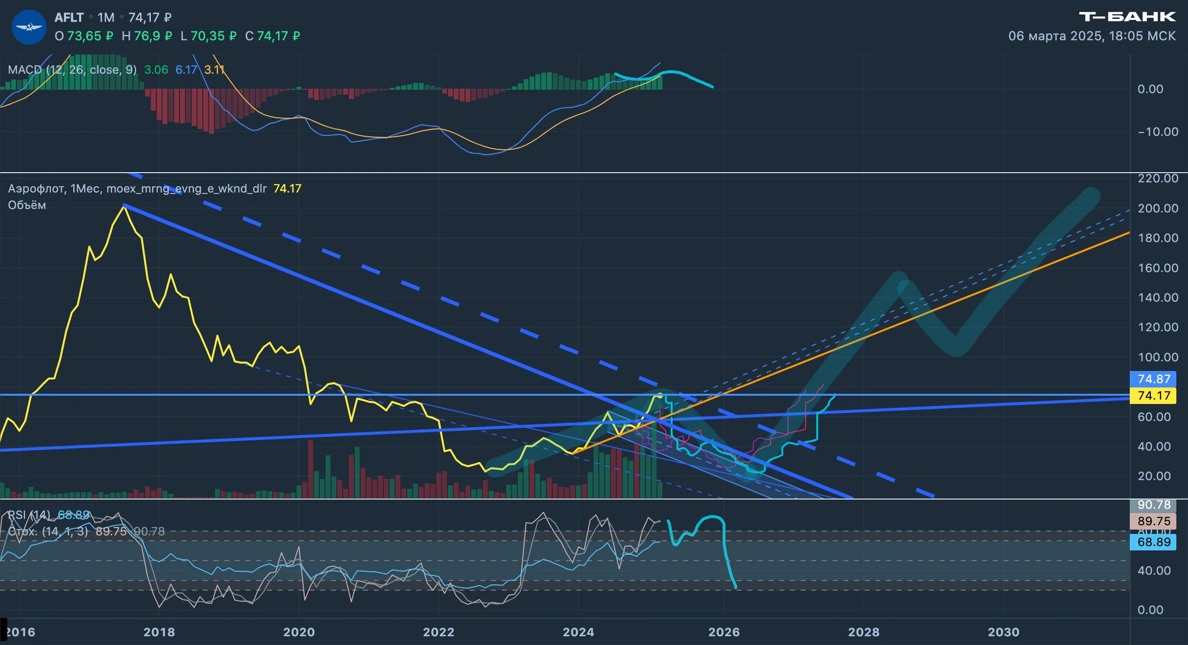The image size is (1188, 645).
Task: Click the blue 74.87 price tag on axis
Action: 1153,379
